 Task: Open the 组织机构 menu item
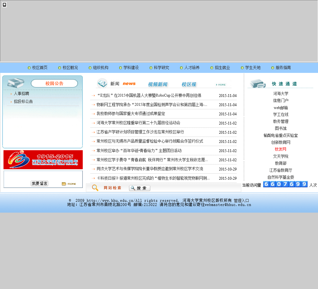pyautogui.click(x=101, y=68)
